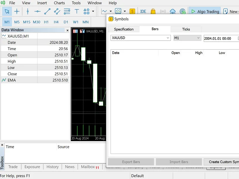Close the Data Window panel
239x179 pixels.
point(68,30)
